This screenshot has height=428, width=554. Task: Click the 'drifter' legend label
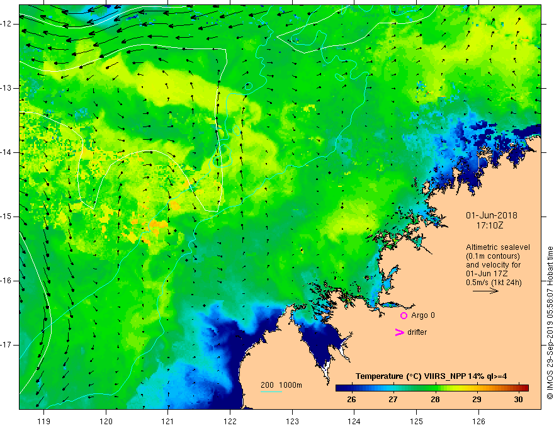pos(417,332)
